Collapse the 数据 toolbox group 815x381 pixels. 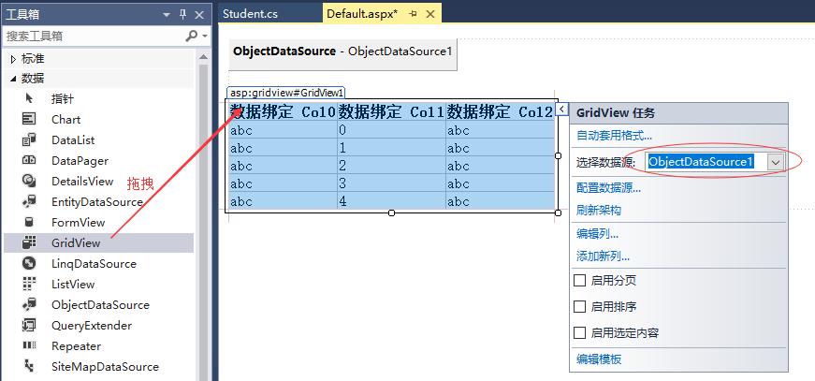(x=13, y=79)
